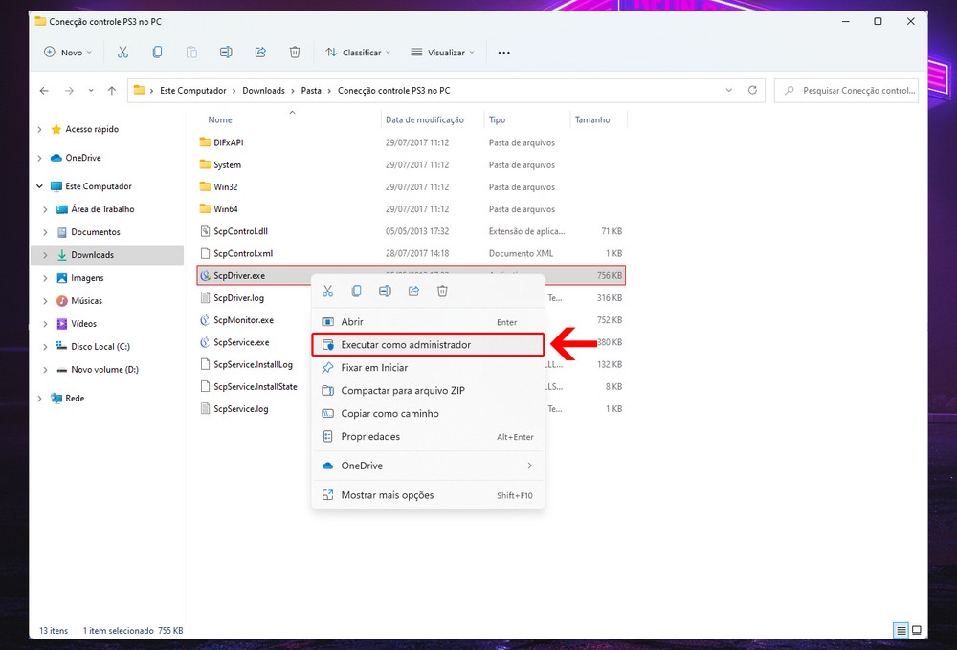This screenshot has height=650, width=957.
Task: Click the rename icon in the toolbar
Action: (226, 53)
